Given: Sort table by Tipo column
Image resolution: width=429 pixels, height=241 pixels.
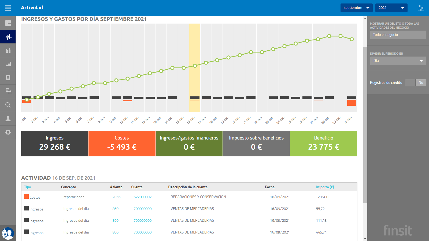Looking at the screenshot, I should [27, 187].
